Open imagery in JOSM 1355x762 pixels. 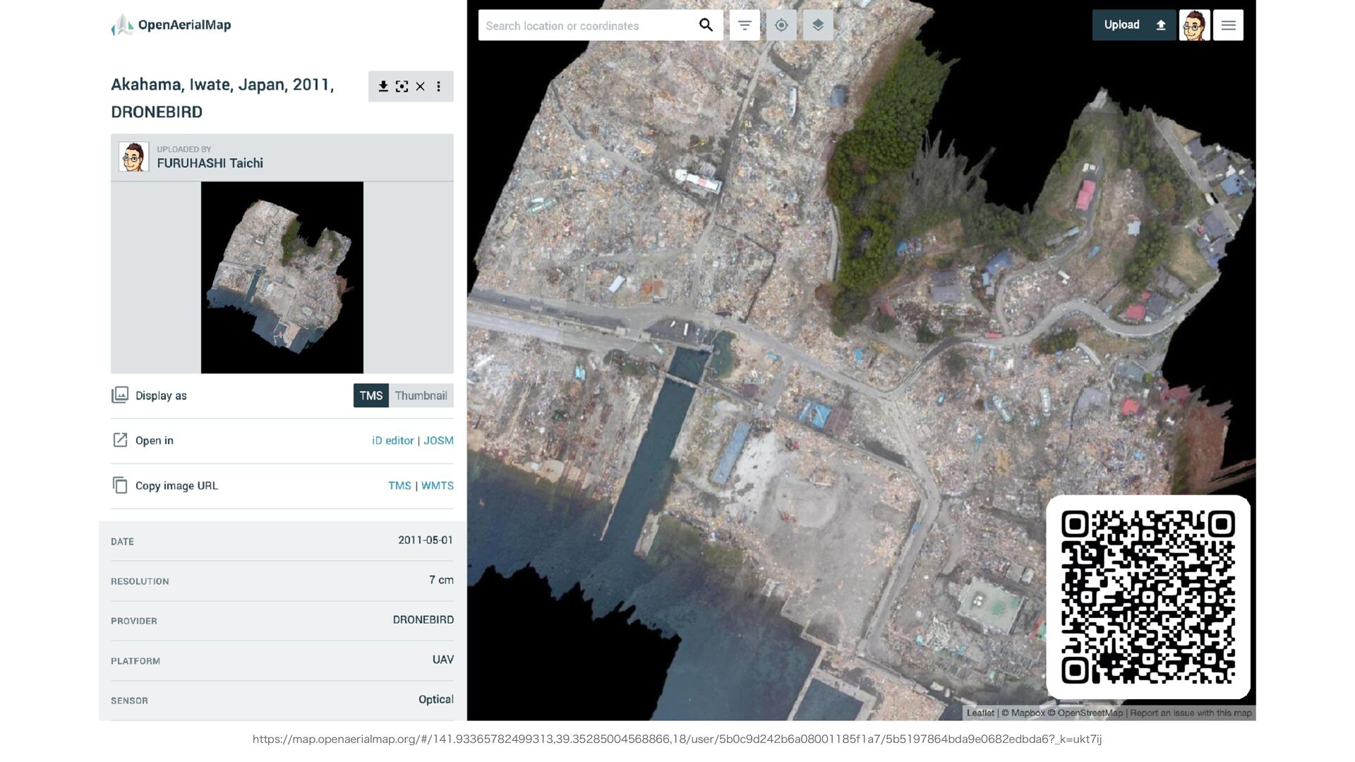pos(438,440)
